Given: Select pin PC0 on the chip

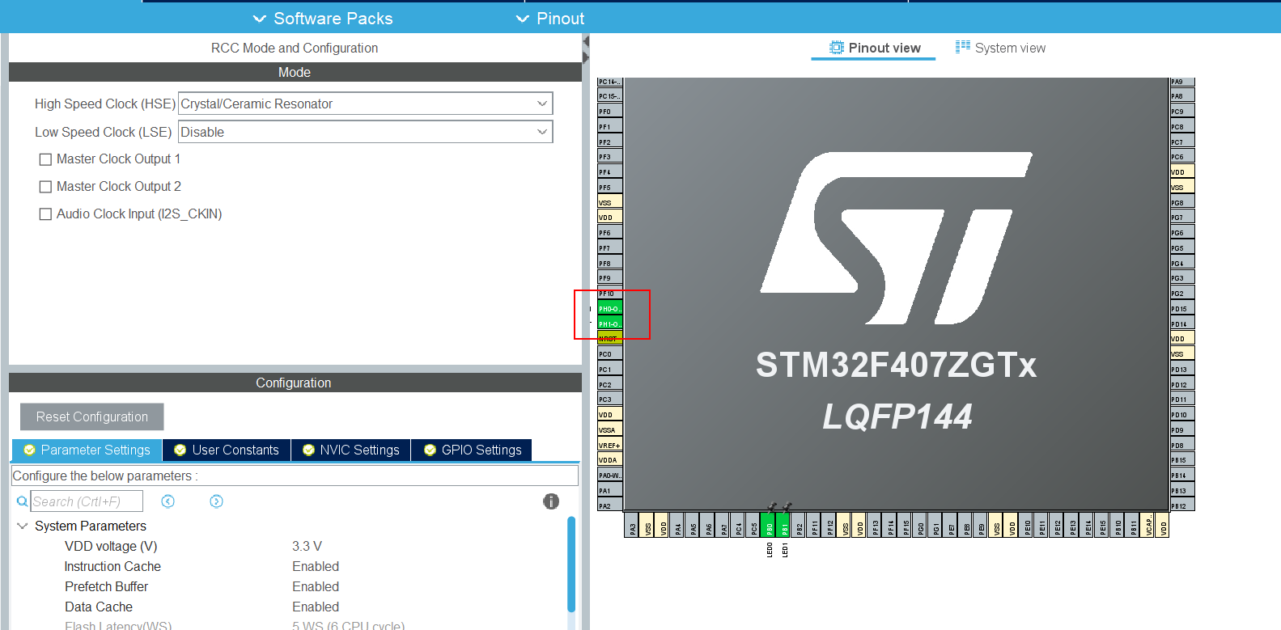Looking at the screenshot, I should tap(610, 353).
